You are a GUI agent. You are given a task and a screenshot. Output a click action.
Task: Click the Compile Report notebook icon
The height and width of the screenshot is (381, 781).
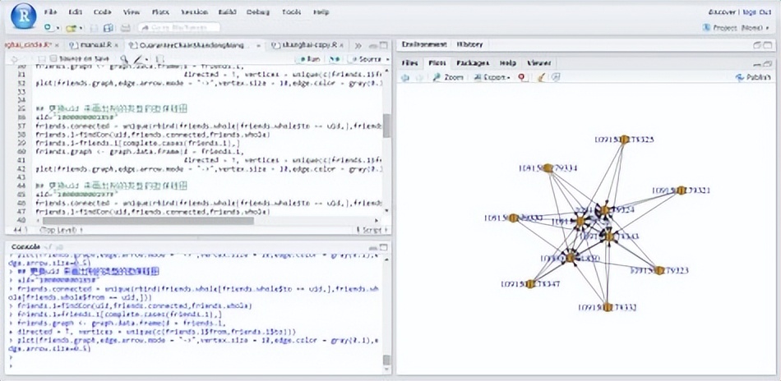pos(159,58)
